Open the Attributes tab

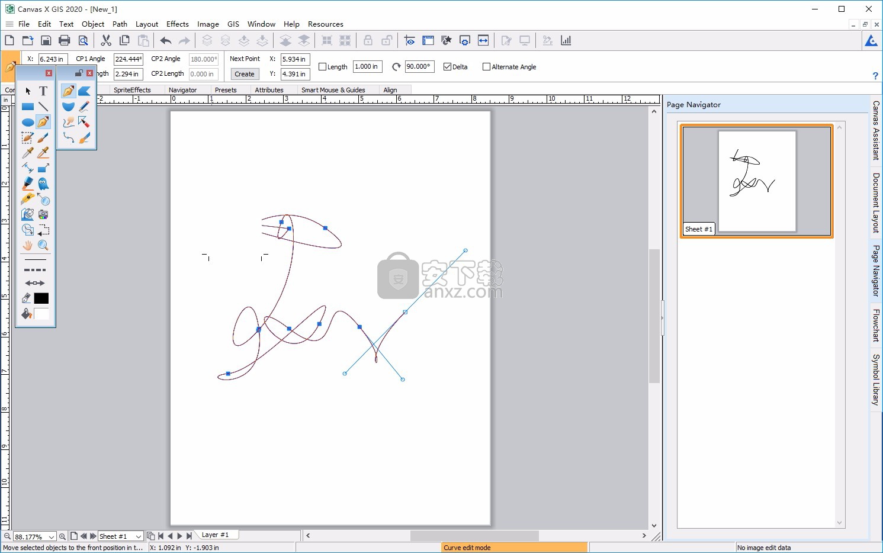click(269, 90)
